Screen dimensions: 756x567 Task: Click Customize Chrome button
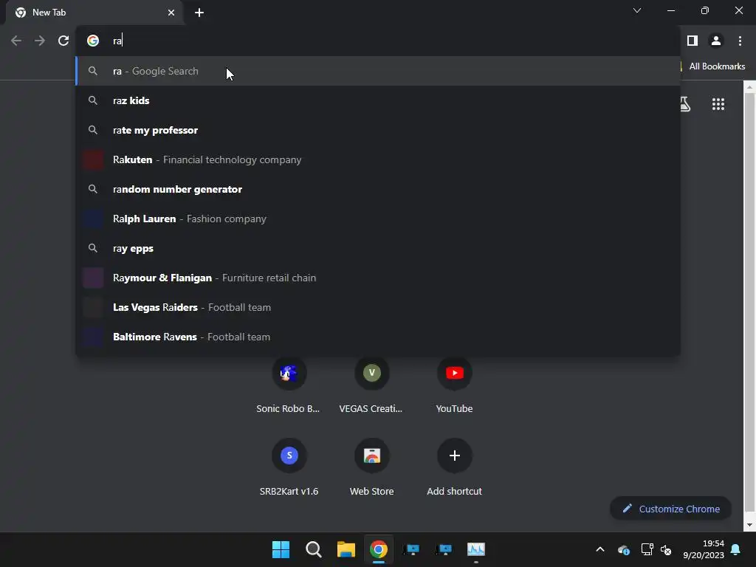[670, 509]
